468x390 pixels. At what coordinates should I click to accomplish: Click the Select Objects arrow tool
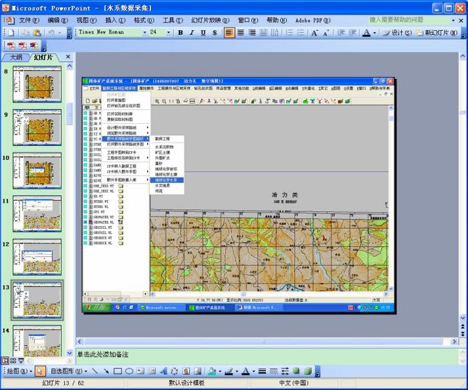tap(40, 371)
